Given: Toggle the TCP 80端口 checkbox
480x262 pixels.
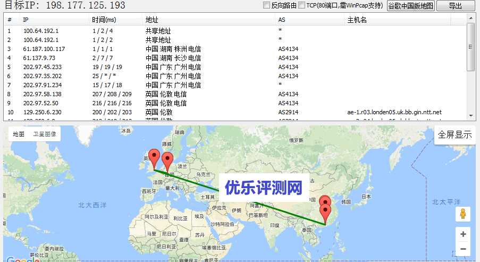Looking at the screenshot, I should (302, 6).
